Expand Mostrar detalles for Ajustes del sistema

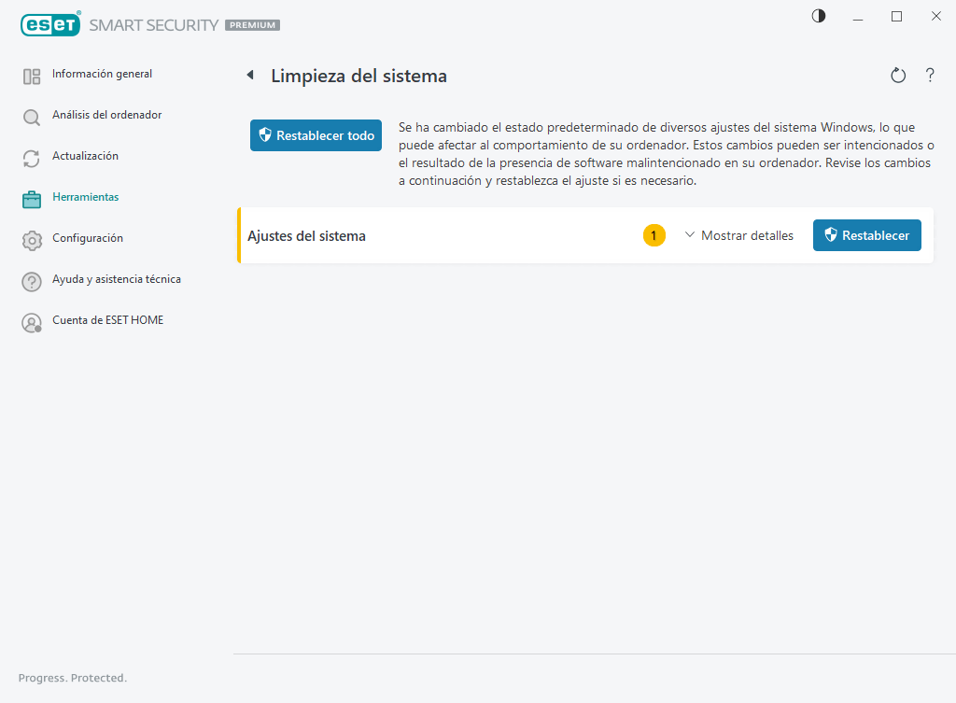(x=747, y=235)
